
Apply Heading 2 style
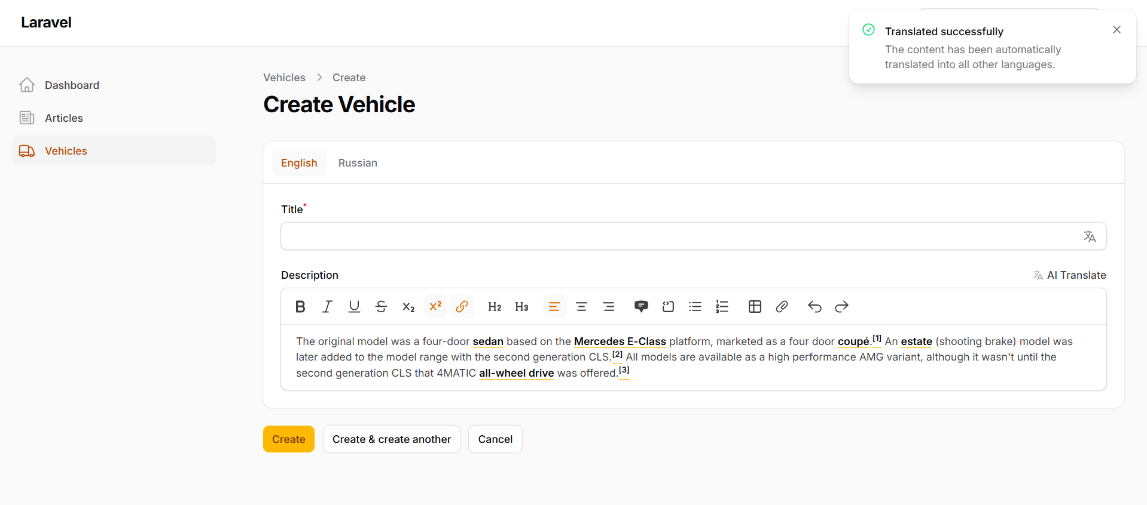[495, 307]
